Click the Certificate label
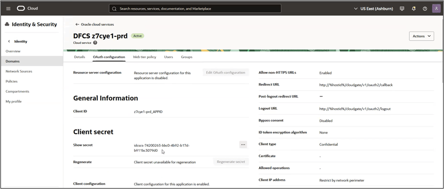444x189 pixels. 267,156
